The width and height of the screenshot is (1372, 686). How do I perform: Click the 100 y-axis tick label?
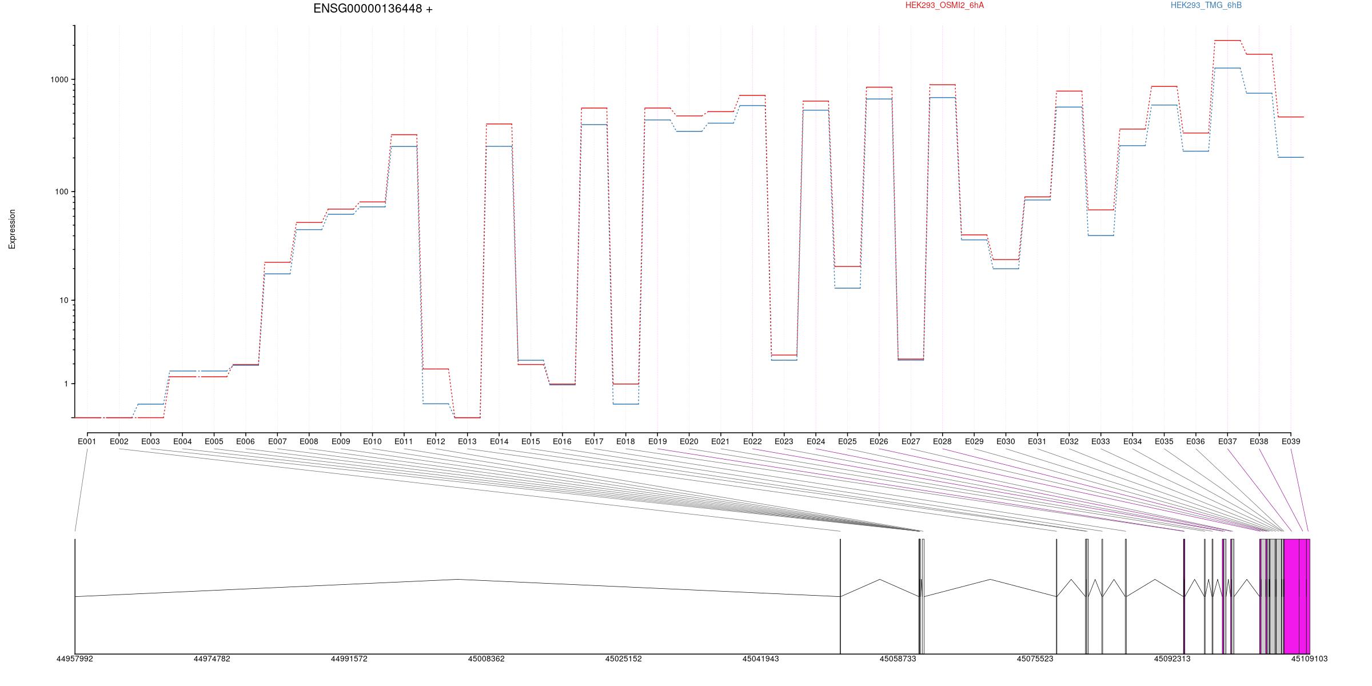point(62,192)
